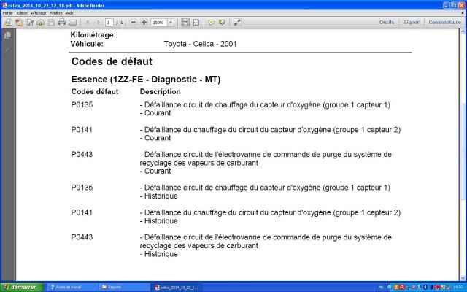This screenshot has width=467, height=292.
Task: Print the document using the printer icon
Action: click(62, 23)
